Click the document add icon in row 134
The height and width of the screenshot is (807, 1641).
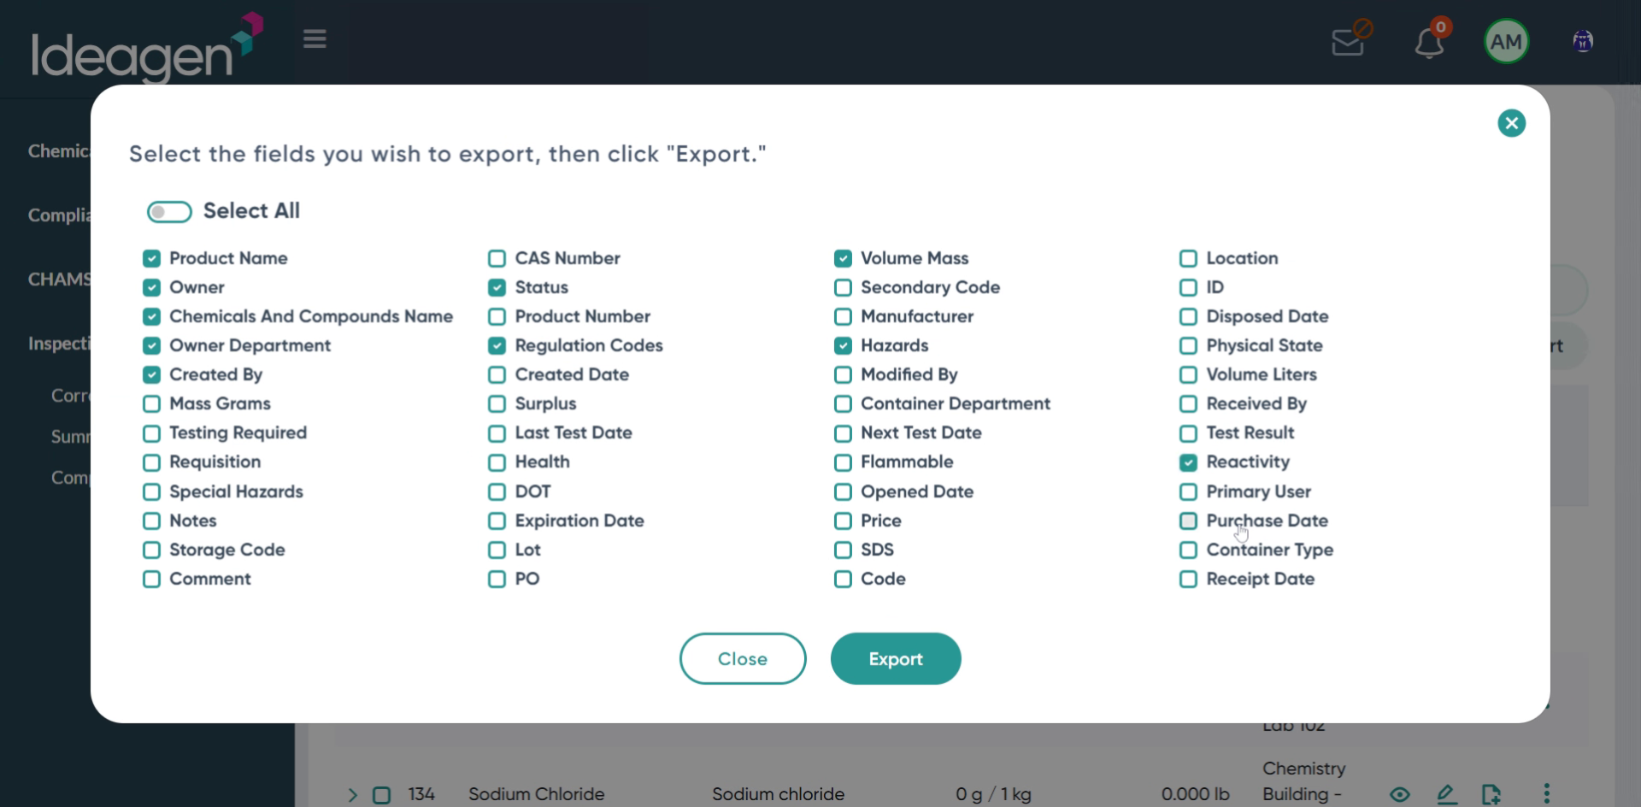click(1491, 794)
